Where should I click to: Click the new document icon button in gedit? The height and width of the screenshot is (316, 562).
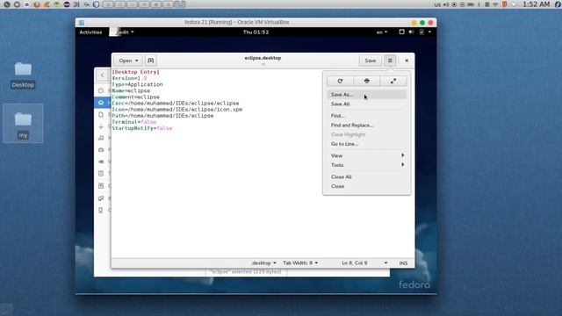151,61
